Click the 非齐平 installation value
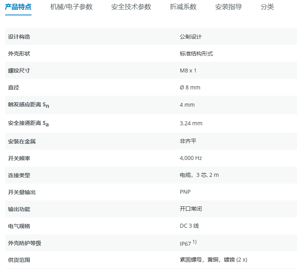297x271 pixels. click(x=188, y=141)
